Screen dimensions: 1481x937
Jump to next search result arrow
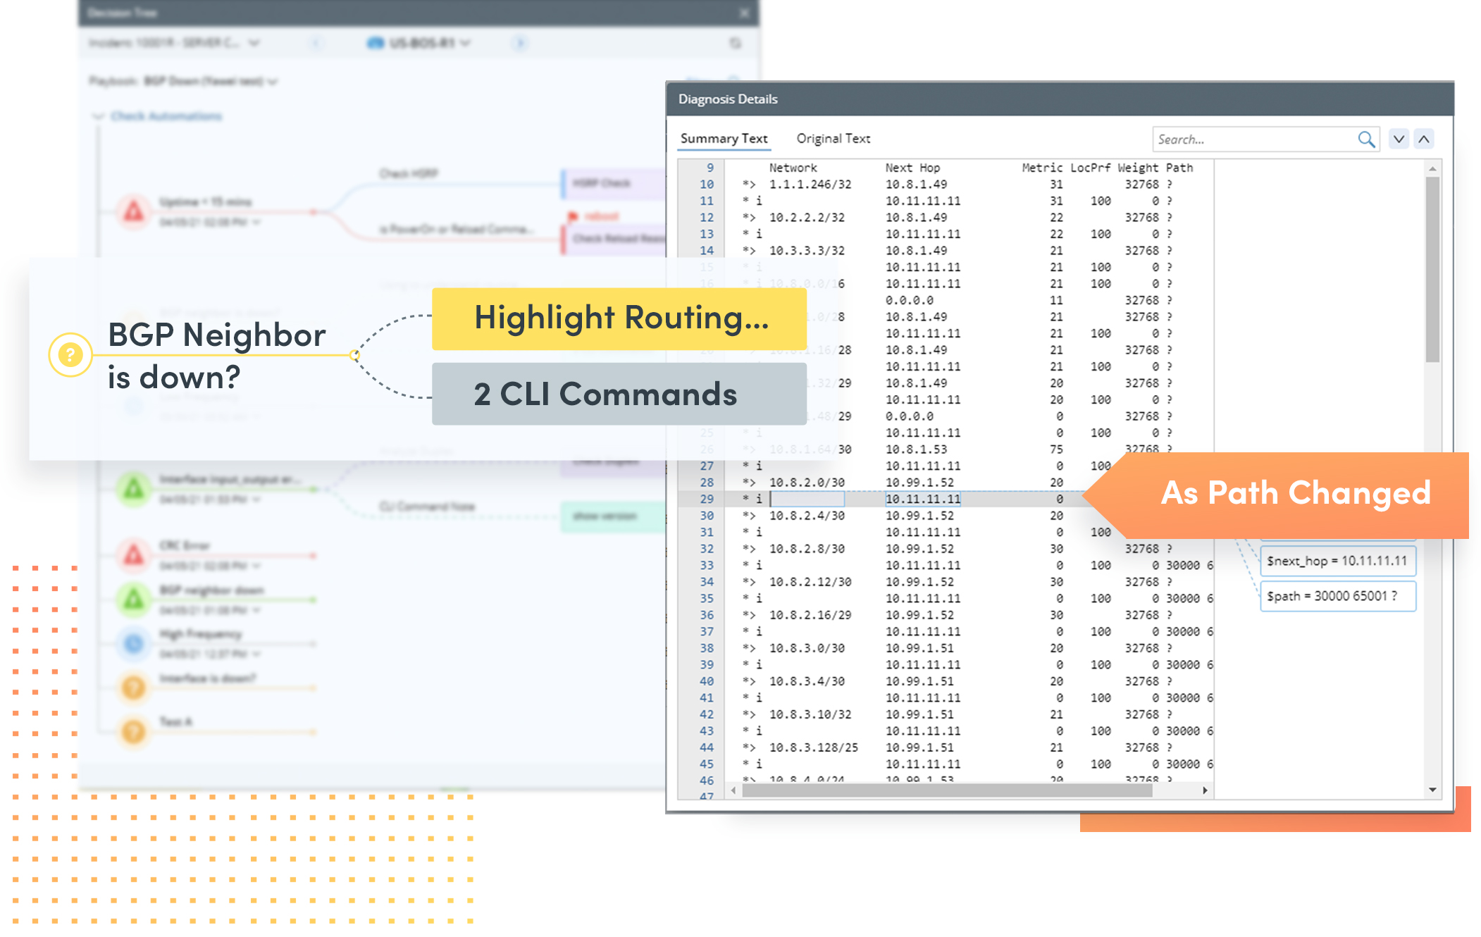pyautogui.click(x=1399, y=139)
